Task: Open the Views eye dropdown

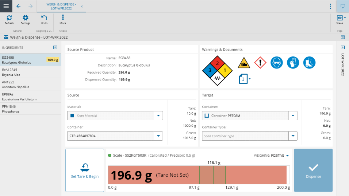Action: click(x=341, y=18)
